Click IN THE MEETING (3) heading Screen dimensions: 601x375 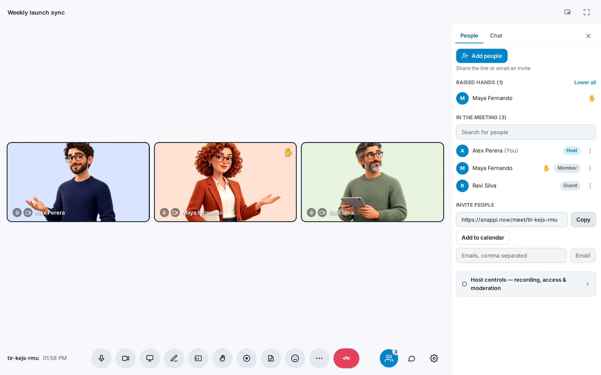(481, 117)
